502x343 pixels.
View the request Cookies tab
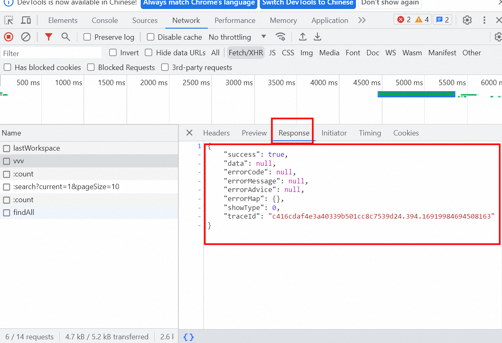[x=406, y=133]
